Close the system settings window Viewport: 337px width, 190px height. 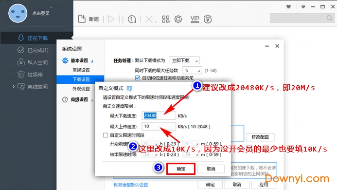277,46
